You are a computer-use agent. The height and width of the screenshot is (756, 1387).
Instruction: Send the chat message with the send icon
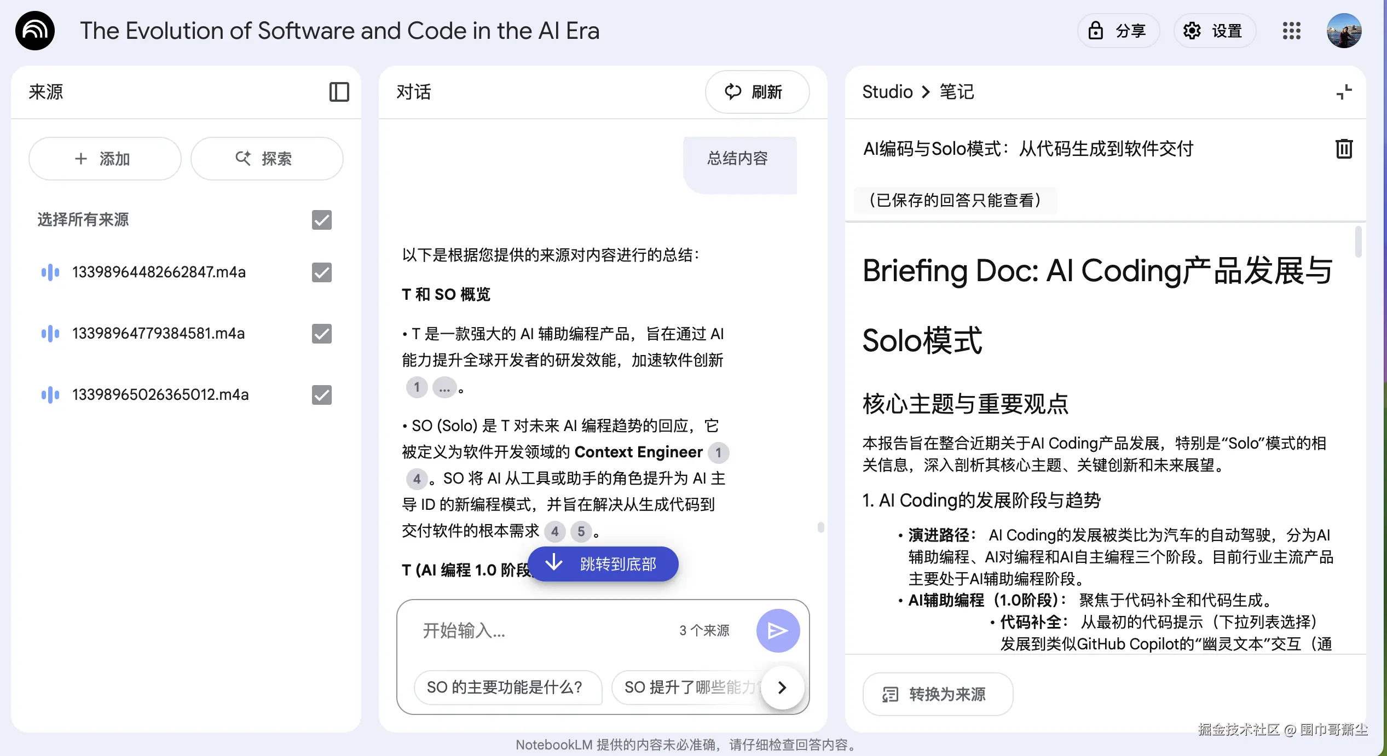tap(778, 630)
